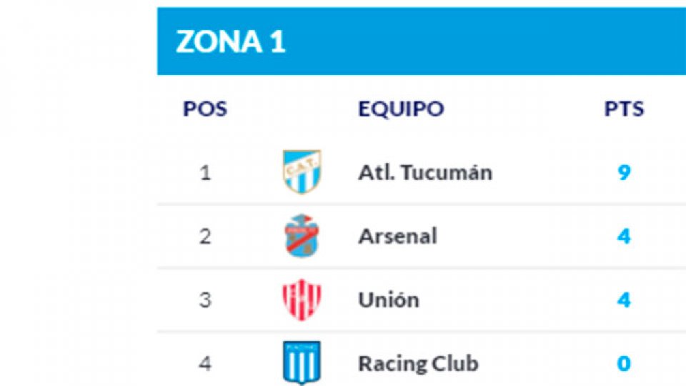Select position number 4 in table
Screen dimensions: 686x386
click(x=205, y=363)
